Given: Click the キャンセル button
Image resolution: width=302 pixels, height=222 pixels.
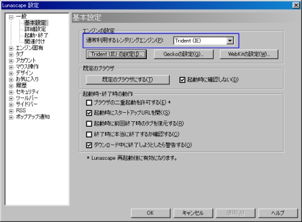Looking at the screenshot, I should click(x=193, y=213).
